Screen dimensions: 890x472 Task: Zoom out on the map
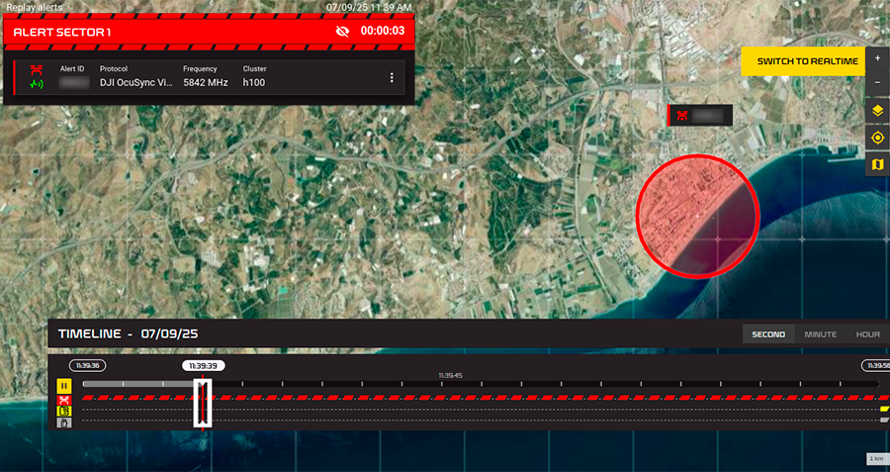click(x=877, y=82)
